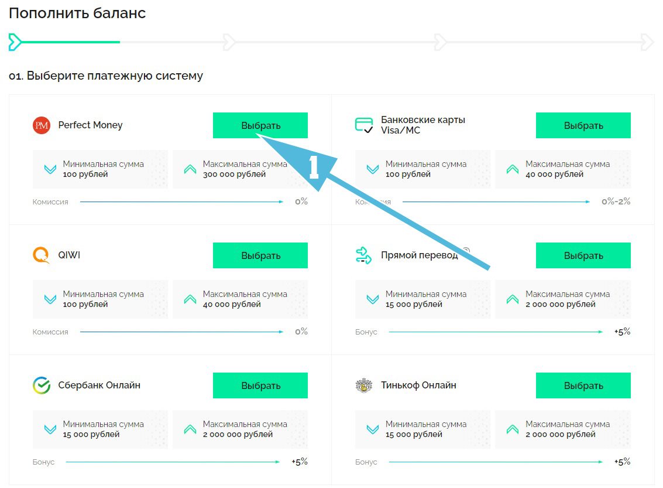663x488 pixels.
Task: Click the Сбербанк Онлайн label
Action: [x=99, y=385]
